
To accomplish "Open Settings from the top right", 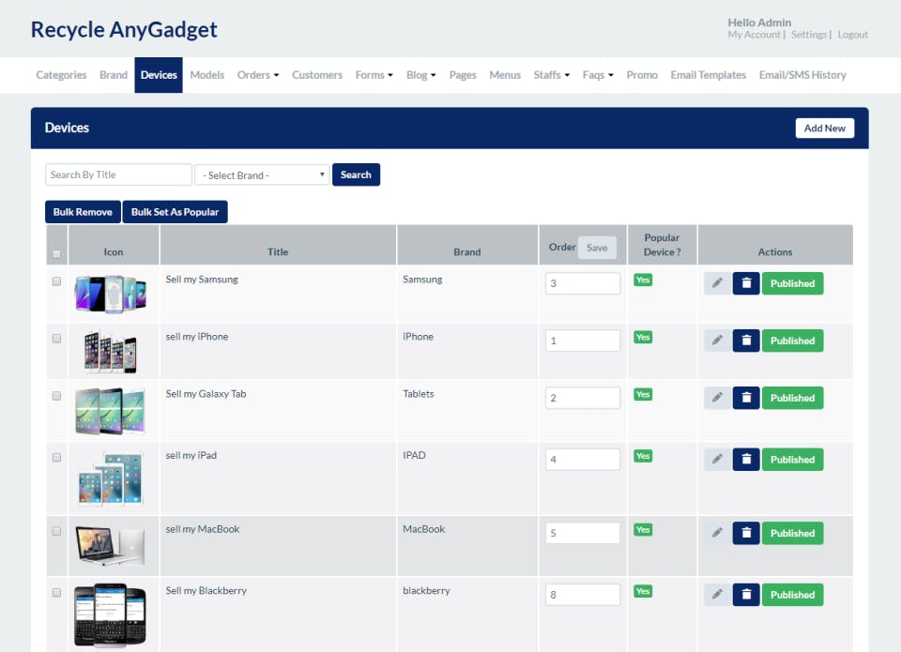I will click(809, 34).
